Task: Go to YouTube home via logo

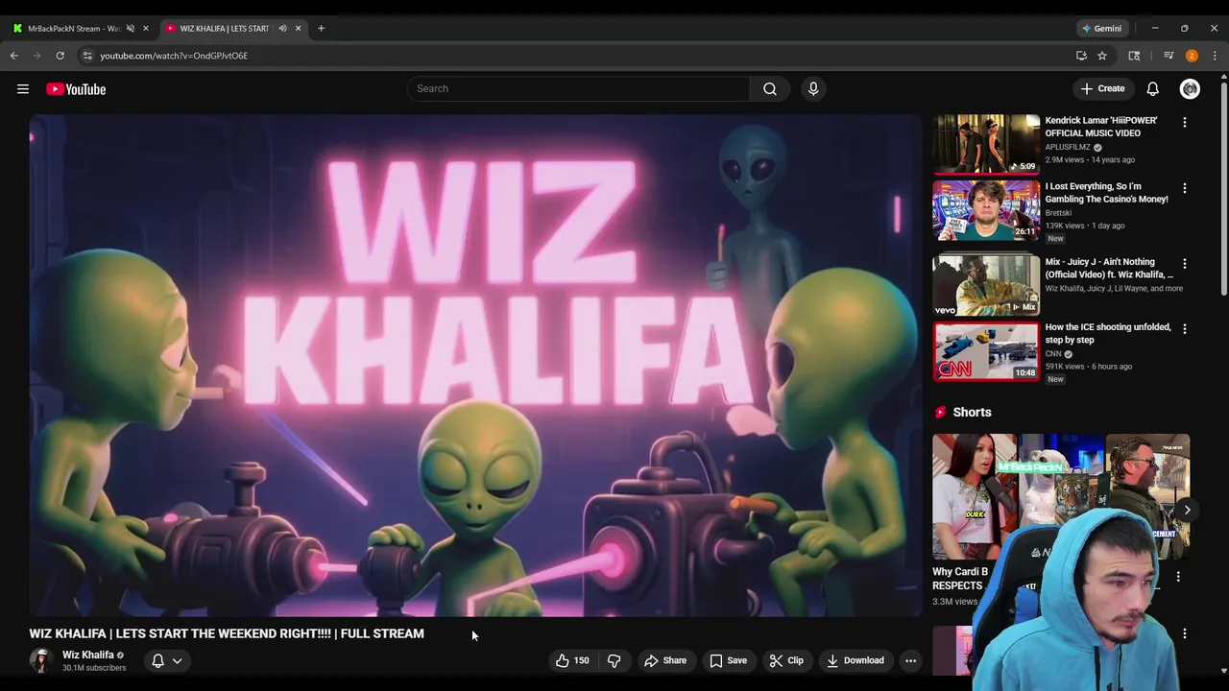Action: tap(76, 89)
